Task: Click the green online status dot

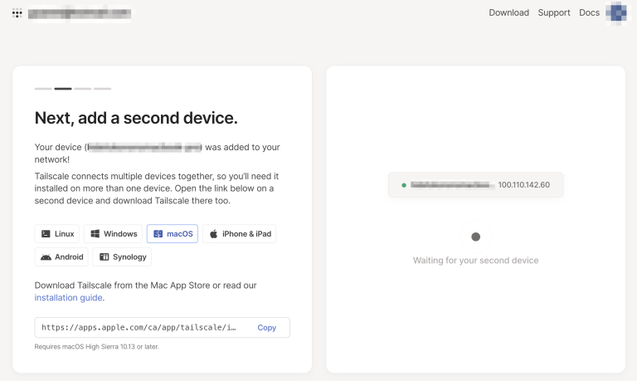Action: pyautogui.click(x=403, y=185)
